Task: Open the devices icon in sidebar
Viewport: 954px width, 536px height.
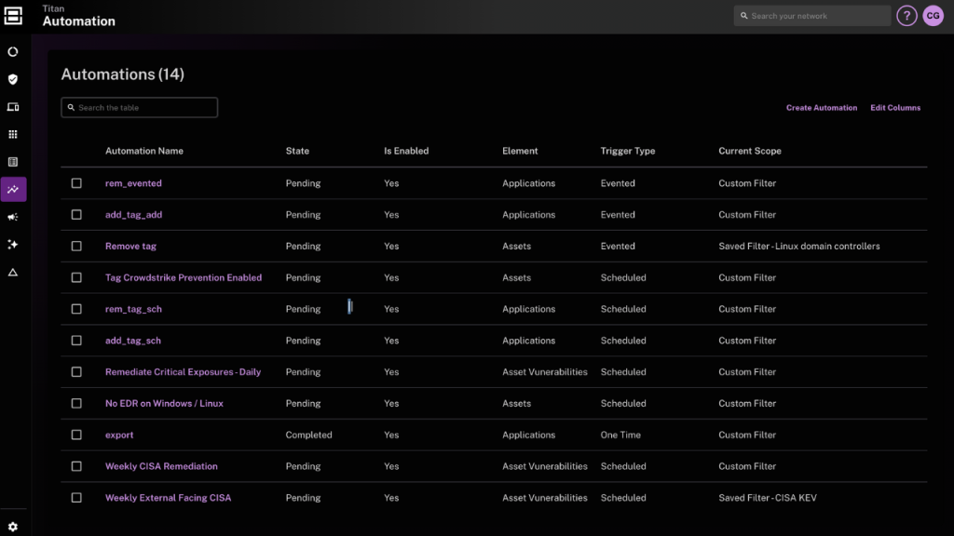Action: coord(13,107)
